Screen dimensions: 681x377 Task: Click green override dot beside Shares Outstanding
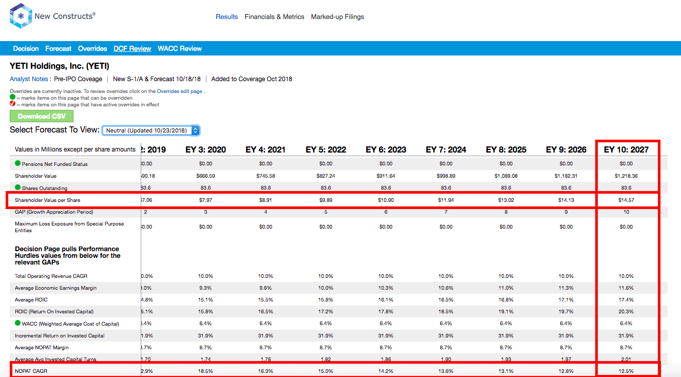point(17,187)
